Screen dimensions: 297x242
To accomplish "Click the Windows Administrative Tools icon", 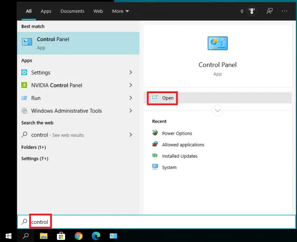I will tap(24, 110).
